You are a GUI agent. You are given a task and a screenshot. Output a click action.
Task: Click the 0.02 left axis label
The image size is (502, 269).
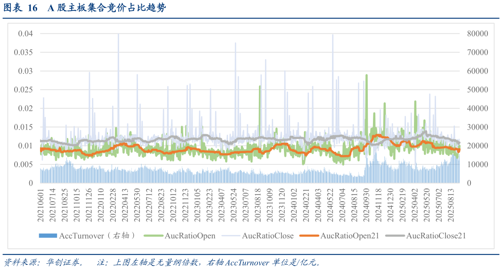click(25, 108)
